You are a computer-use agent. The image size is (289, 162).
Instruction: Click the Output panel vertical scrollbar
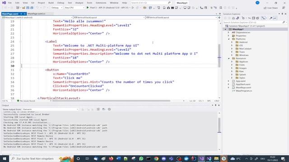pos(219,125)
